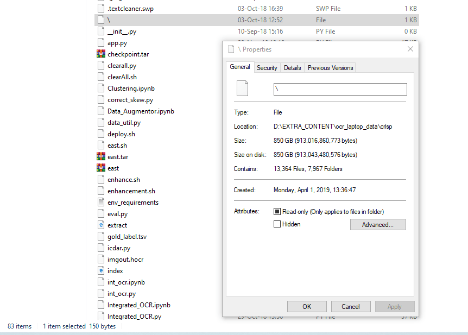The width and height of the screenshot is (468, 335).
Task: Open the Advanced attributes dialog
Action: point(377,225)
